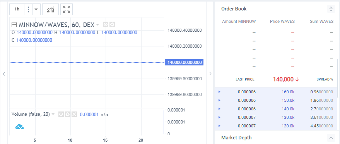
Task: Select the 150.0k price bid row
Action: pyautogui.click(x=276, y=100)
